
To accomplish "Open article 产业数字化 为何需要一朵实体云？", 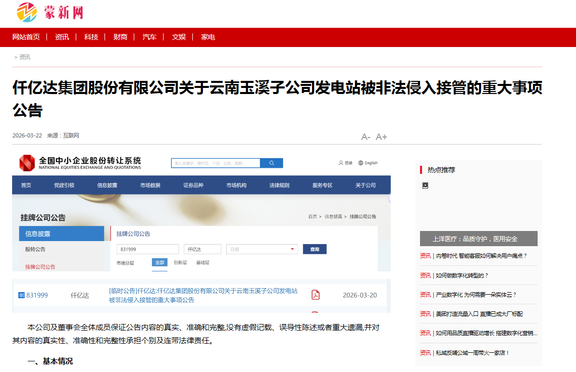I will pyautogui.click(x=476, y=295).
